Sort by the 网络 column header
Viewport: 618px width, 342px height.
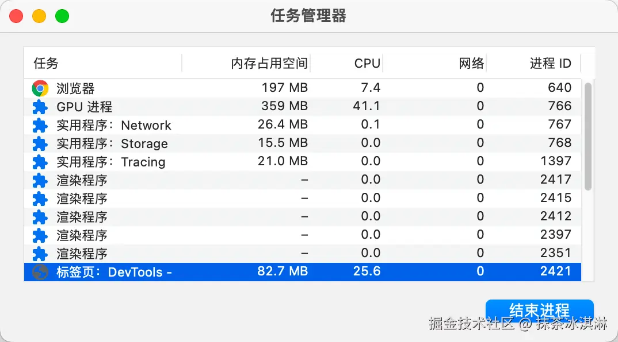click(471, 63)
